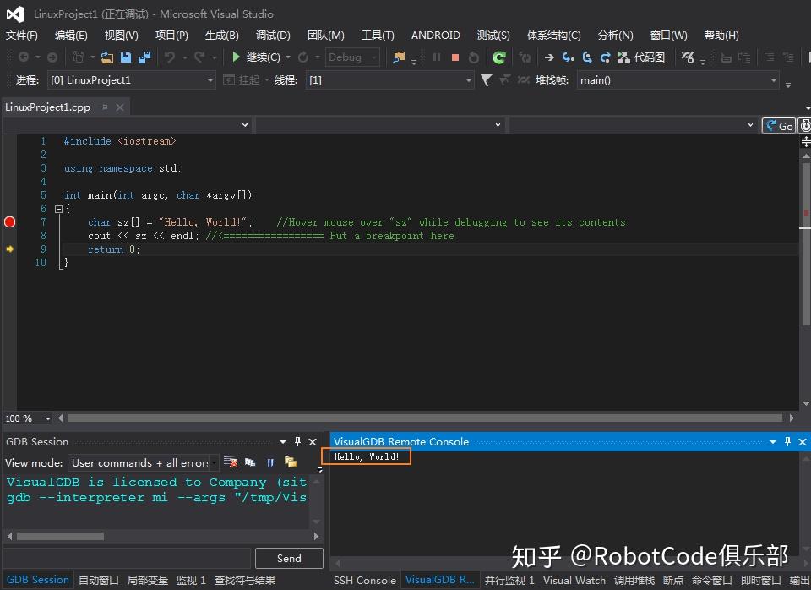Select the Step Over icon
The height and width of the screenshot is (590, 811).
(586, 57)
